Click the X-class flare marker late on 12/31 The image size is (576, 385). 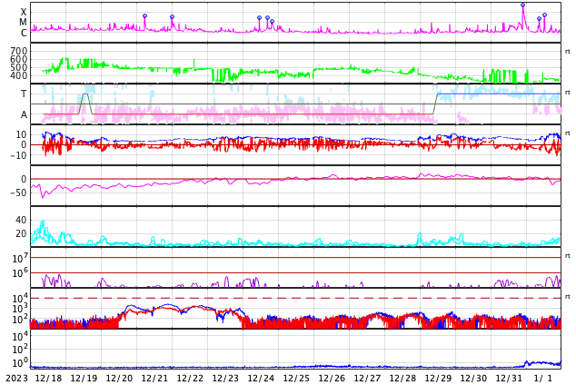[x=522, y=5]
